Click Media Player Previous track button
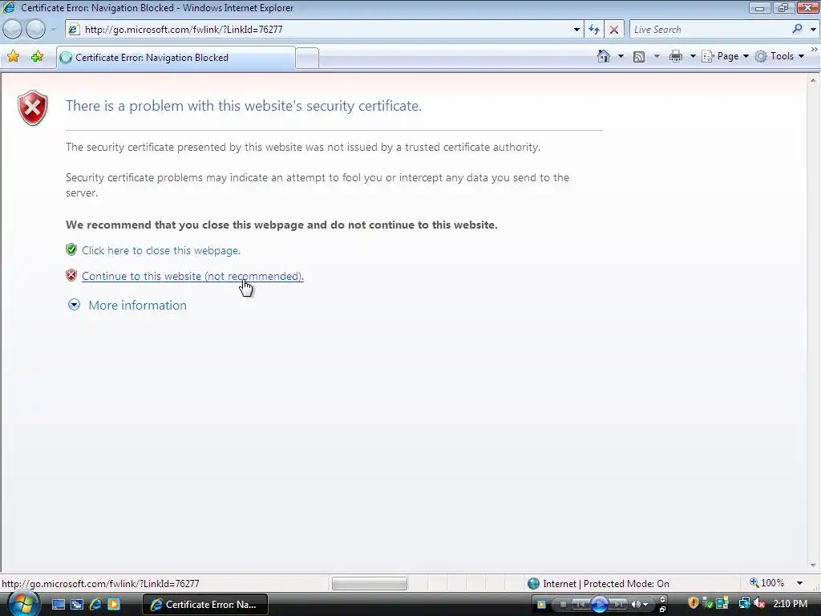Viewport: 821px width, 616px height. tap(580, 605)
